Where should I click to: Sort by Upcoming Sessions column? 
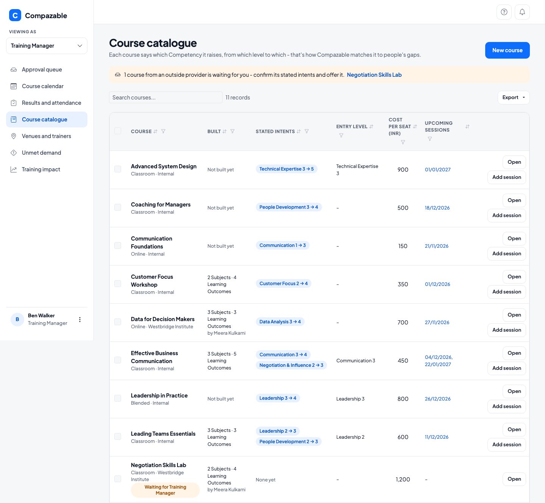(467, 127)
